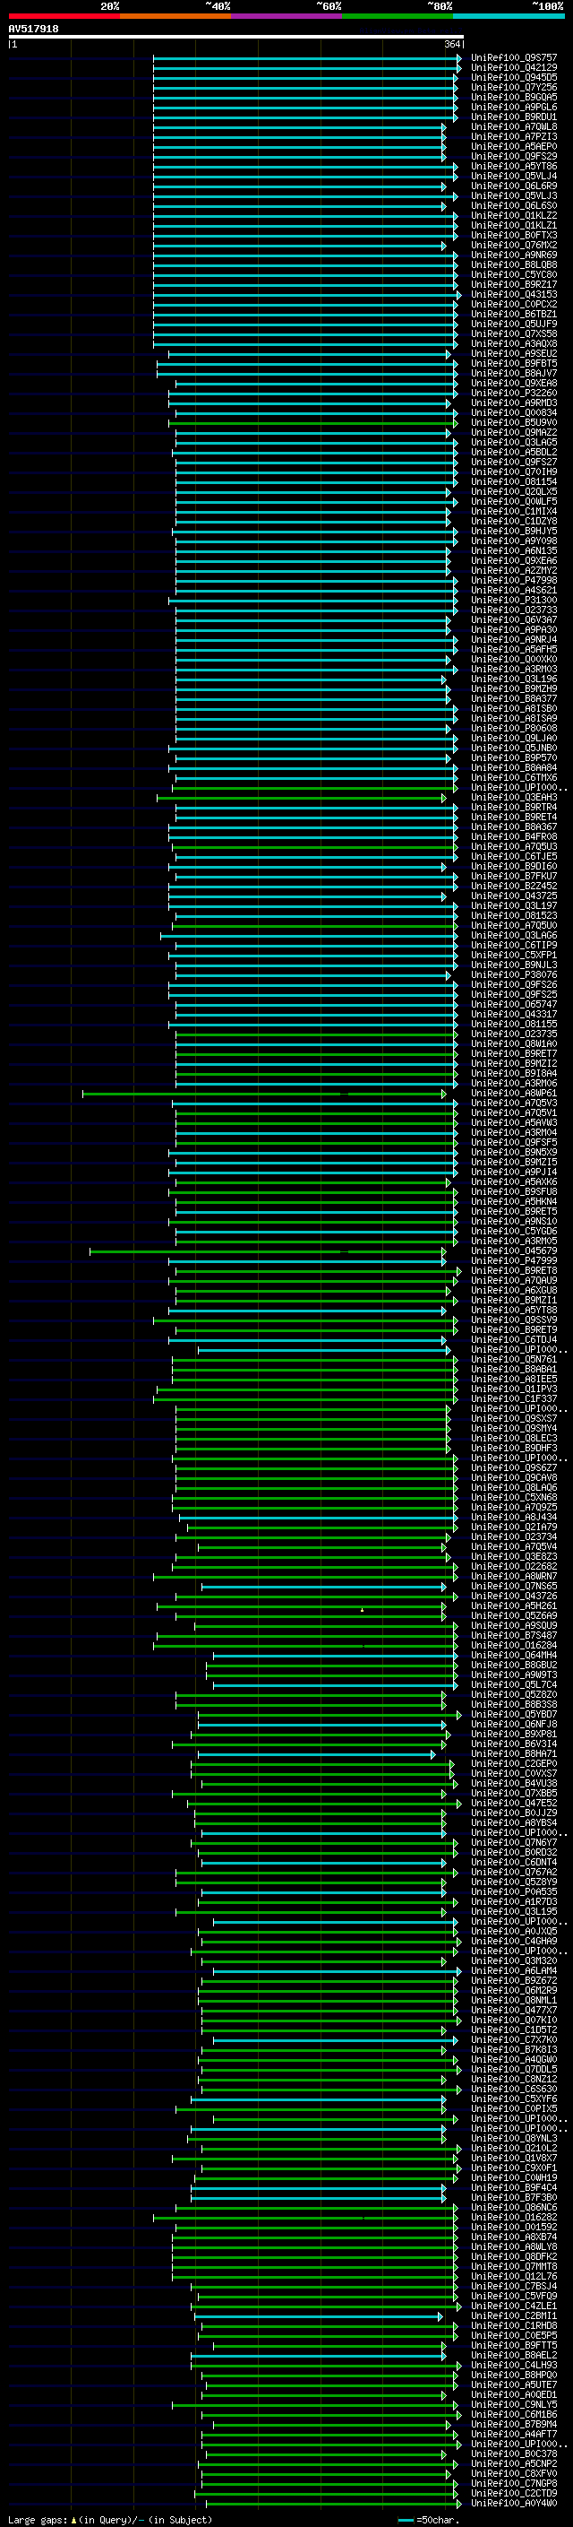
Task: Click UniRef100_A5YT86 text
Action: pos(514,167)
